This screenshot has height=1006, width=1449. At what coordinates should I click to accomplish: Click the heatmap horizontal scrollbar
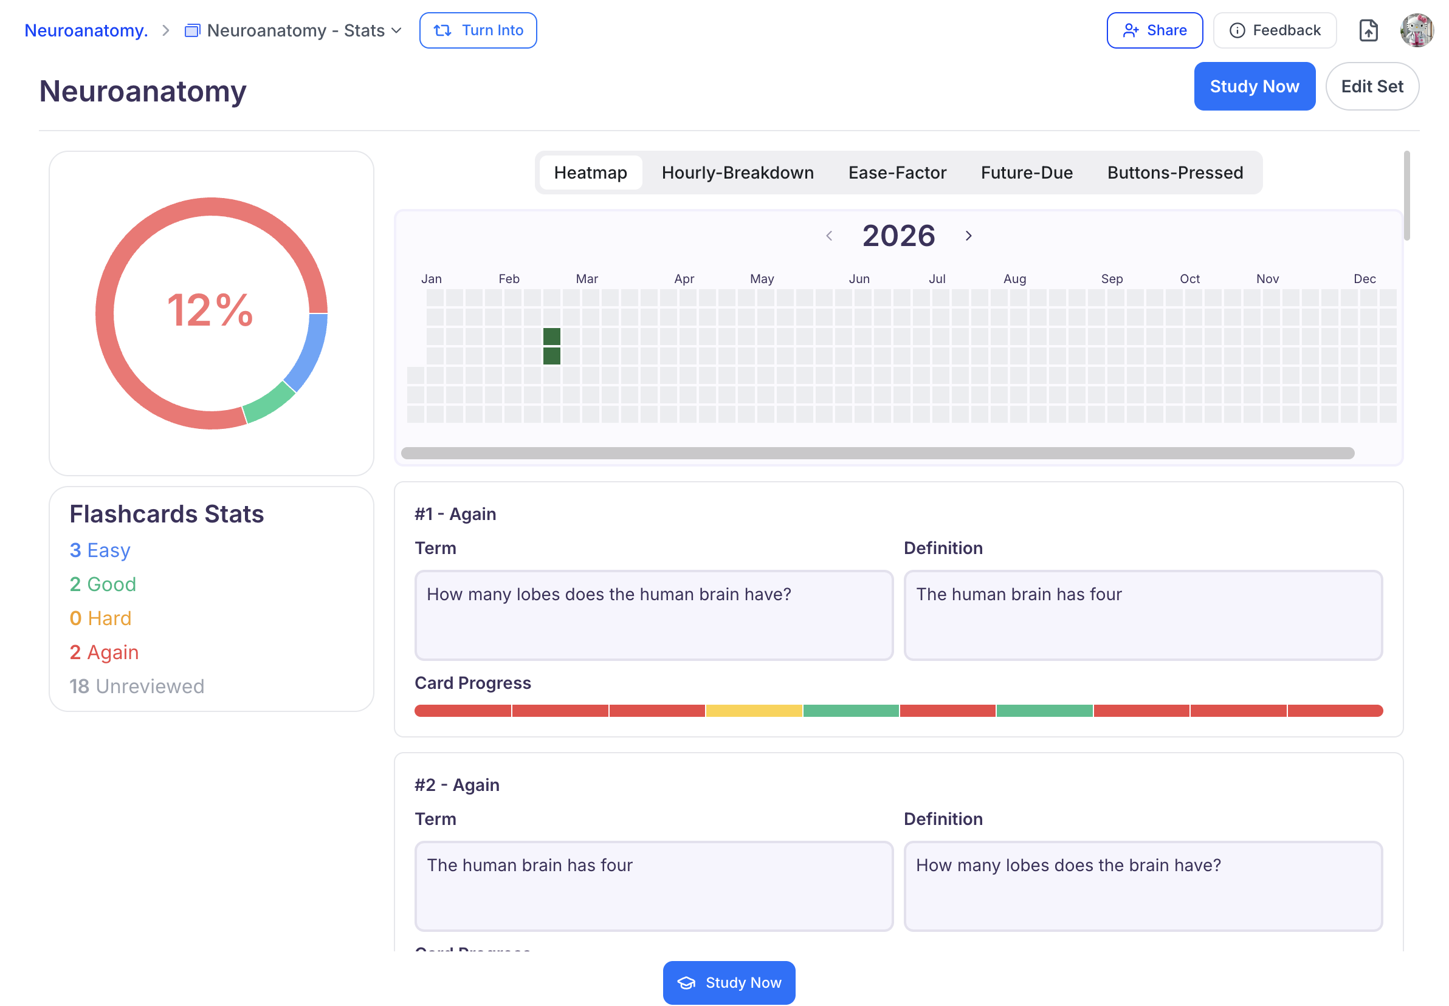(x=876, y=453)
